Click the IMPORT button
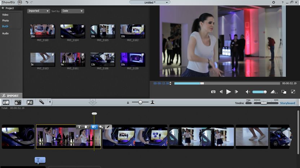 [11, 95]
